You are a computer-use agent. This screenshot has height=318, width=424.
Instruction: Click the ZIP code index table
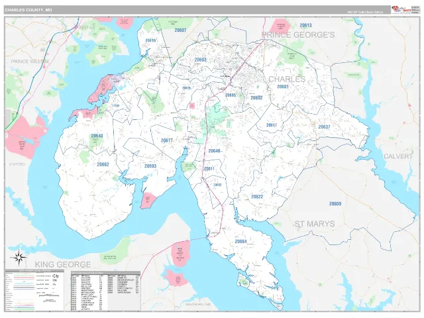105,291
